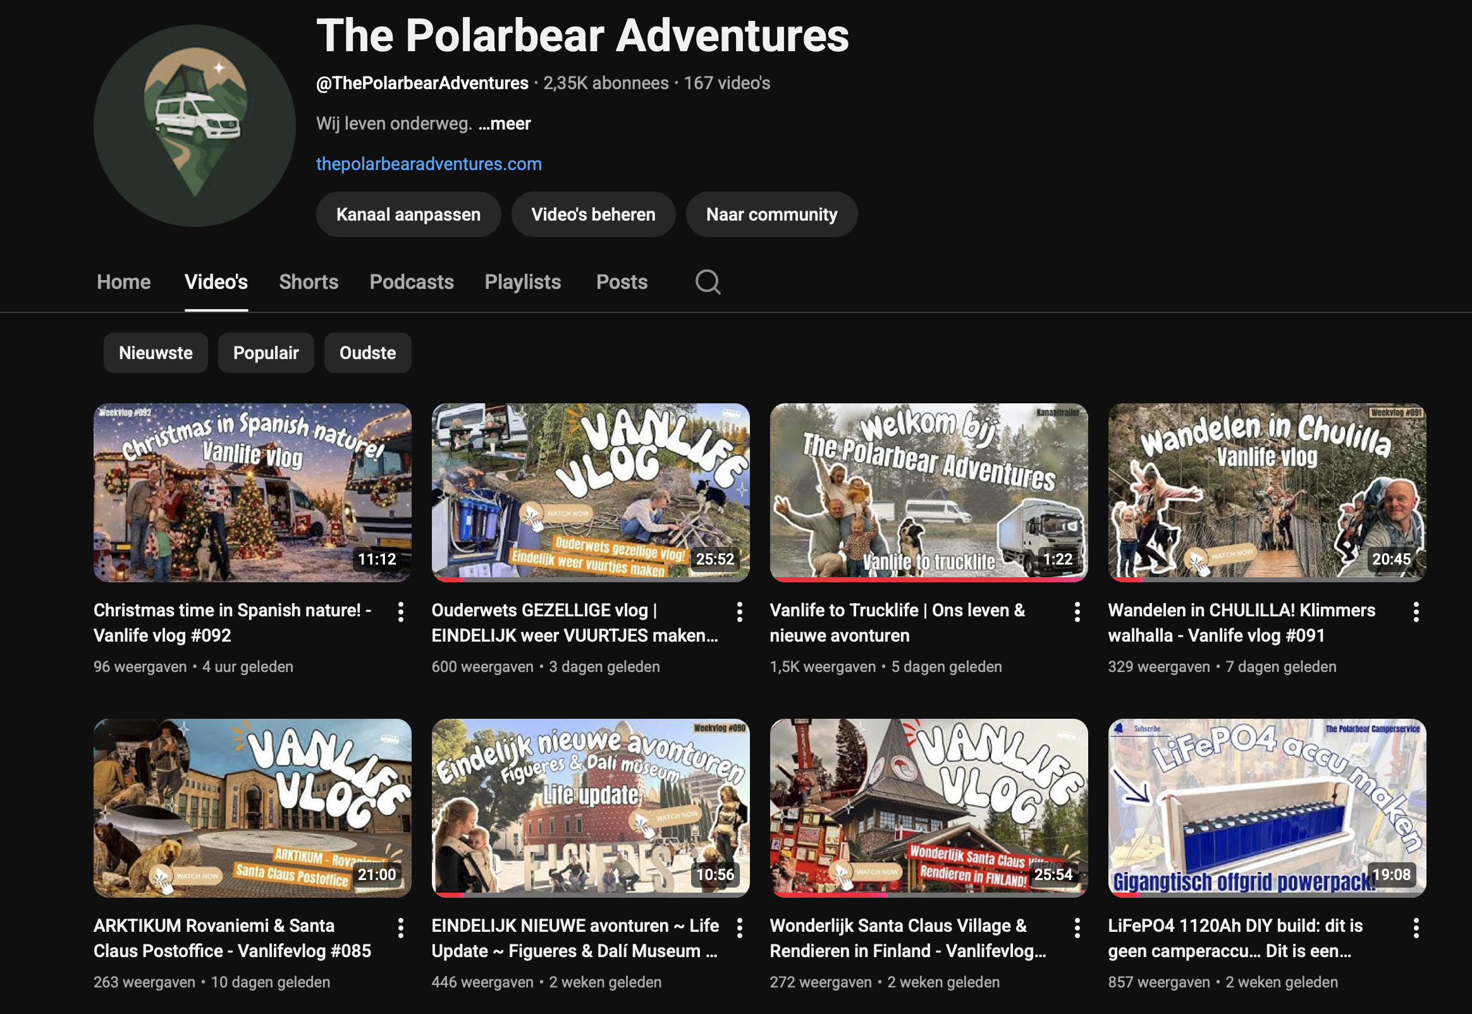Open title EINDELIJK NIEUWE avonturen ~ Life Update

click(575, 938)
